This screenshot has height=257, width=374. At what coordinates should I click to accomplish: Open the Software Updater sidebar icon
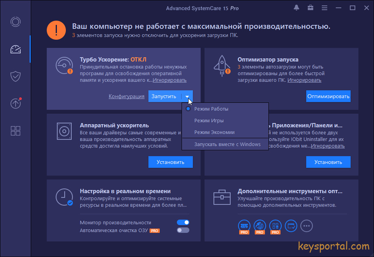click(x=16, y=104)
